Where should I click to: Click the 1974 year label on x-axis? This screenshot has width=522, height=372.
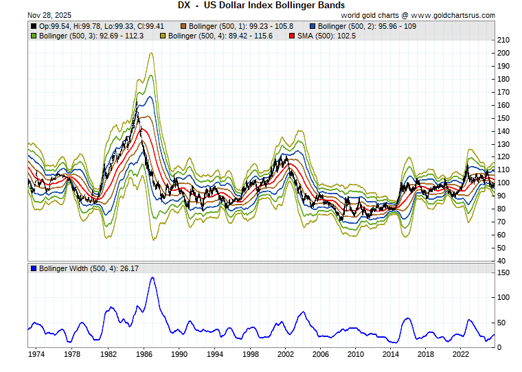[36, 354]
